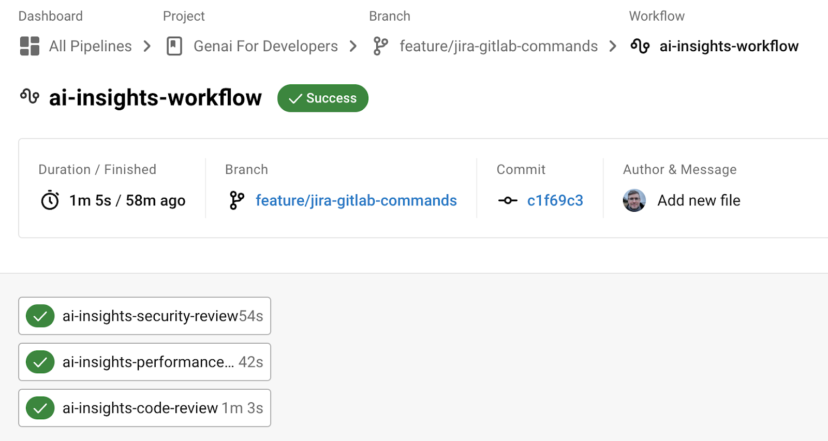This screenshot has width=828, height=441.
Task: Click the All Pipelines dashboard grid icon
Action: click(x=29, y=46)
